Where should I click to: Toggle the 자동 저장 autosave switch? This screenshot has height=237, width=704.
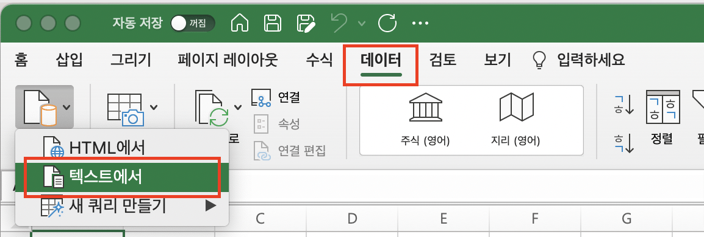(x=193, y=24)
